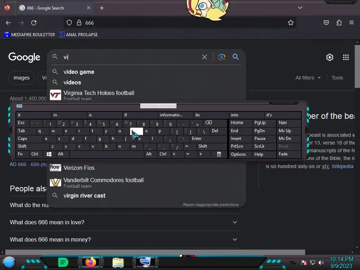Open green notes app in taskbar
The image size is (360, 270).
click(63, 262)
